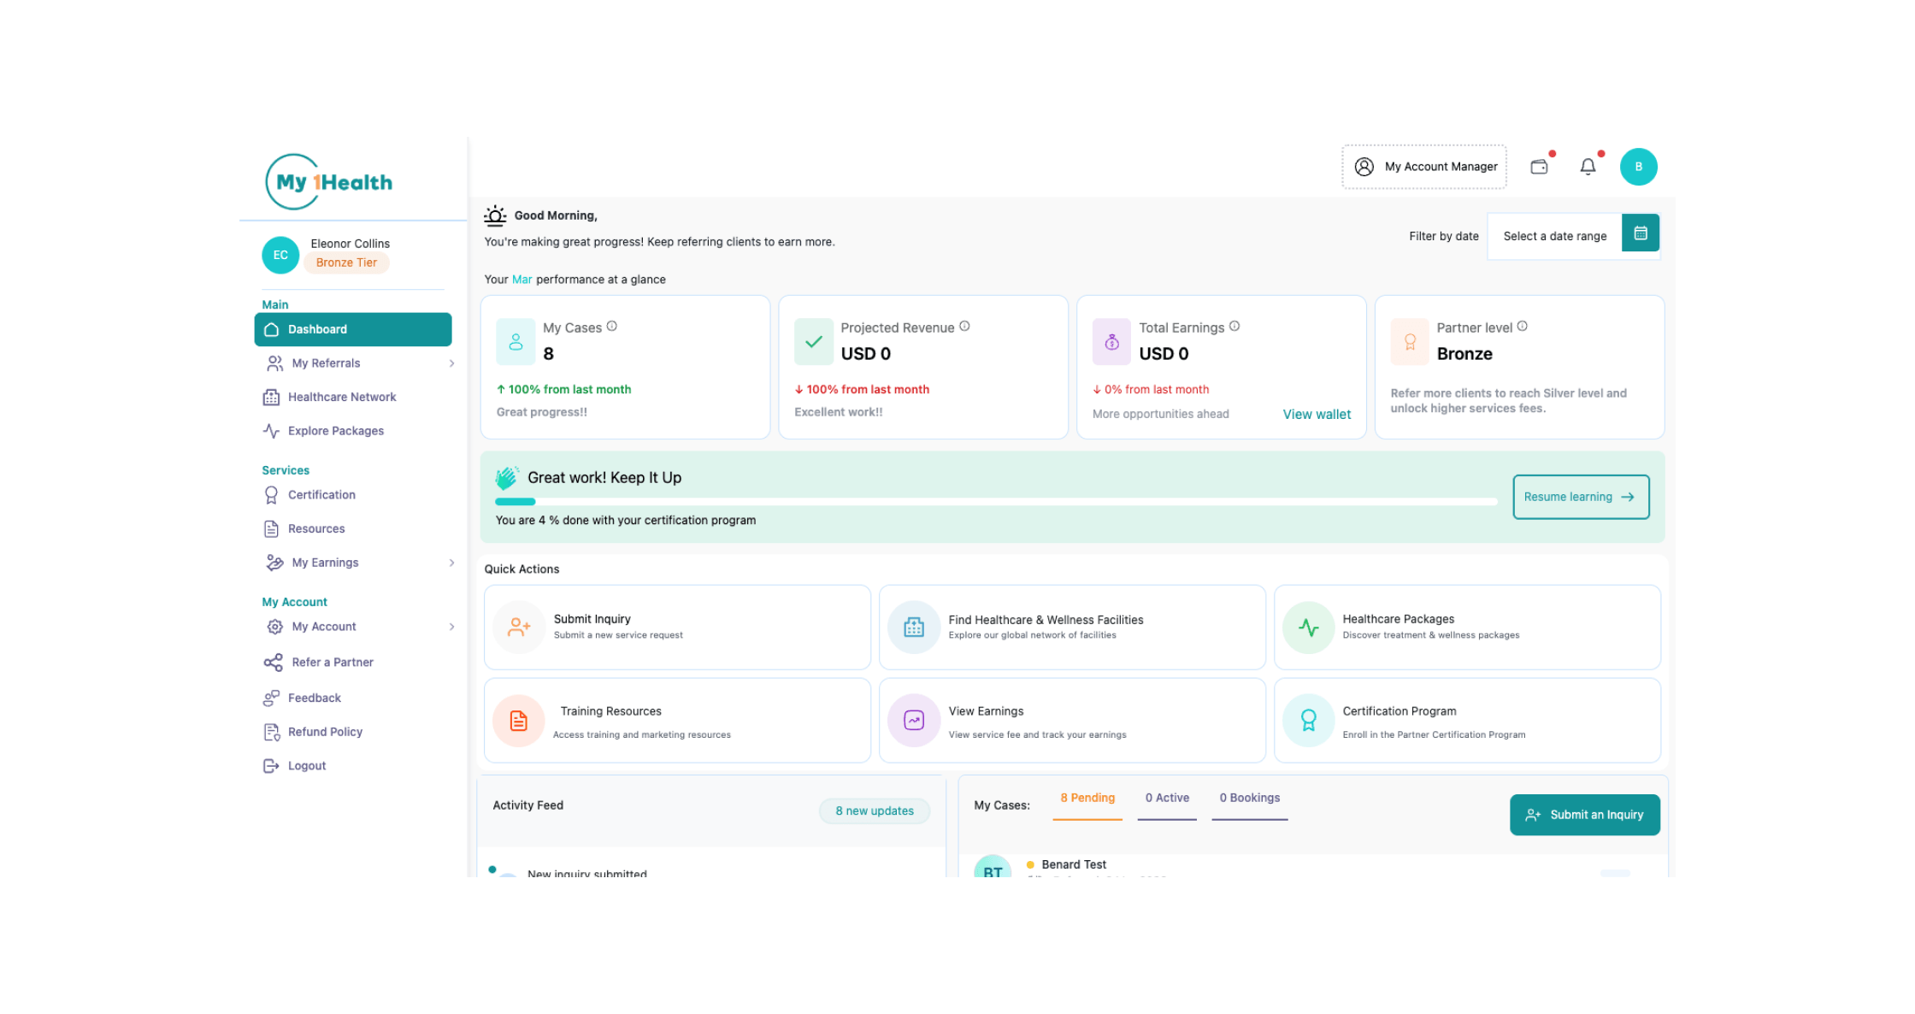This screenshot has width=1915, height=1014.
Task: Click the BT case avatar
Action: (993, 868)
